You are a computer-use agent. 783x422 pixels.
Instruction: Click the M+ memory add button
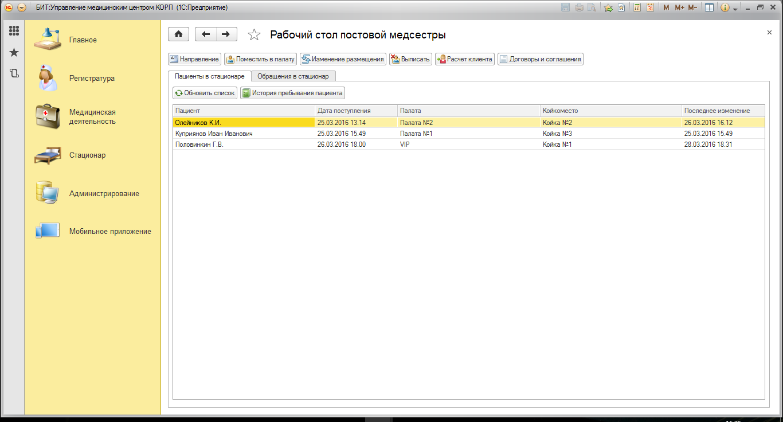679,7
